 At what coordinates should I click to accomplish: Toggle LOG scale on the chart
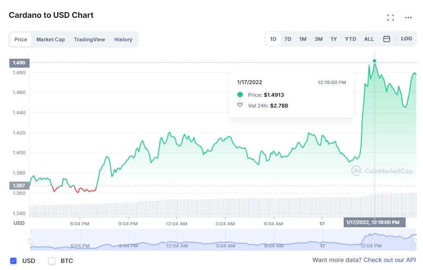pyautogui.click(x=407, y=39)
